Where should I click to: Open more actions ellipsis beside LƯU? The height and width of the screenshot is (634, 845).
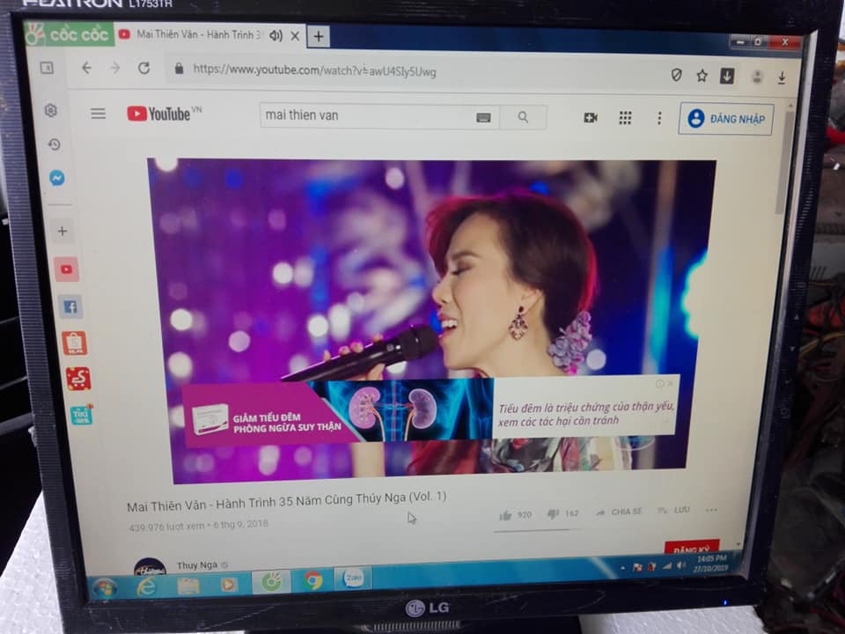711,510
